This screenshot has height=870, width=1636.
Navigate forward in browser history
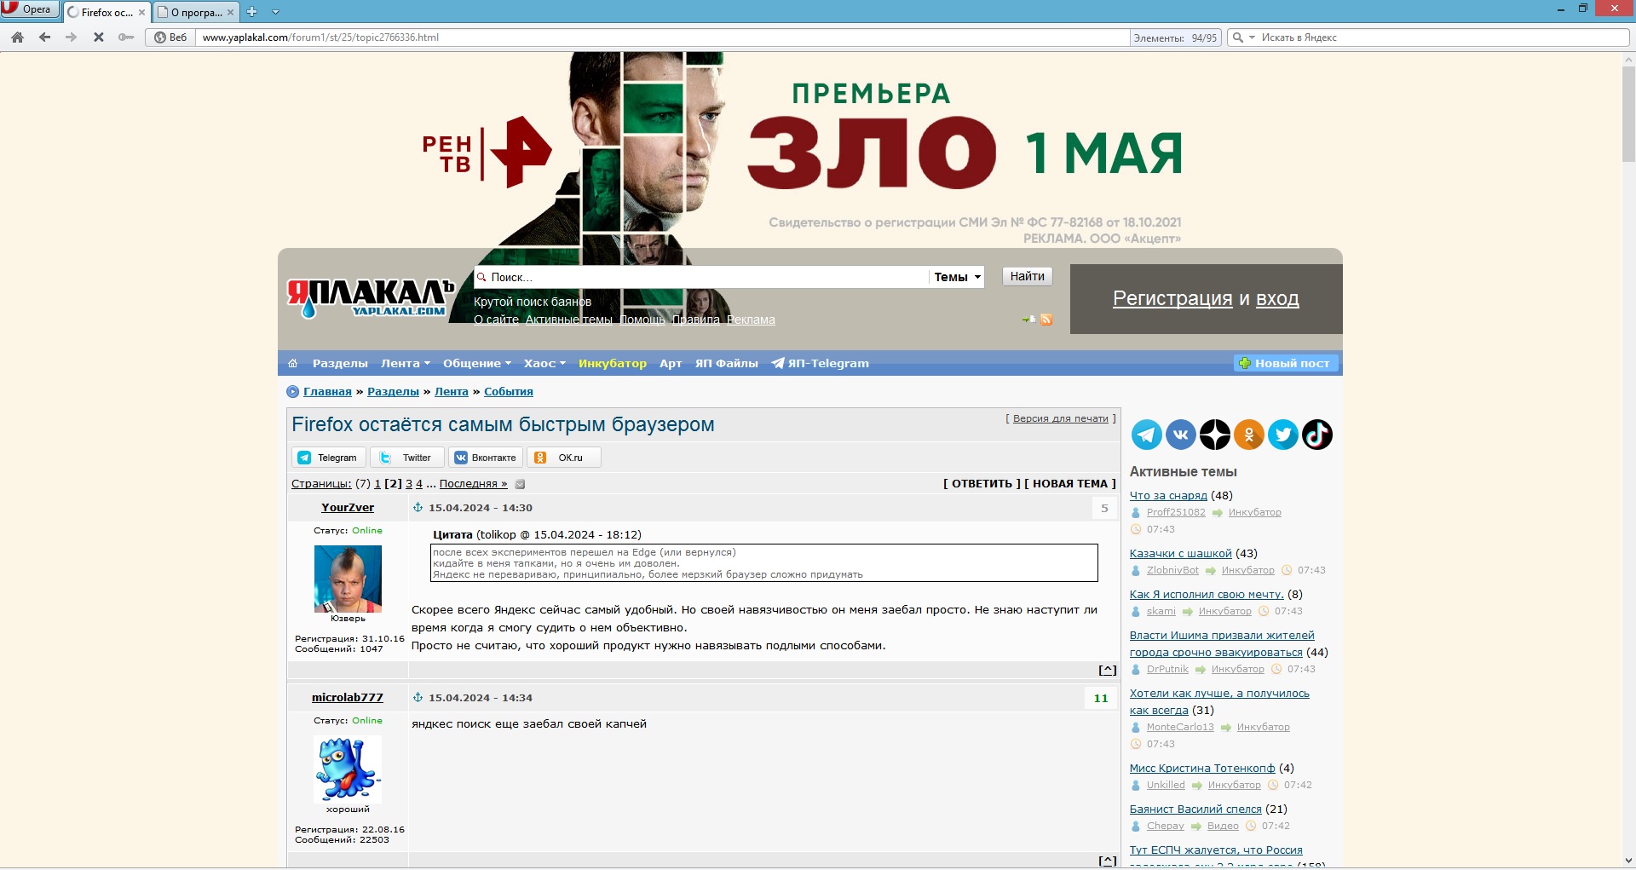coord(72,37)
